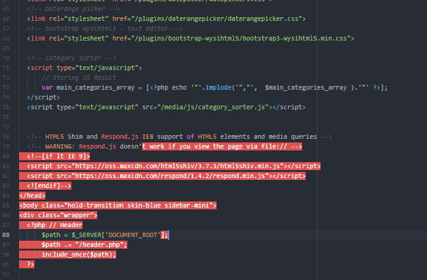The height and width of the screenshot is (280, 427).
Task: Select line number 91 in gutter
Action: pos(6,264)
